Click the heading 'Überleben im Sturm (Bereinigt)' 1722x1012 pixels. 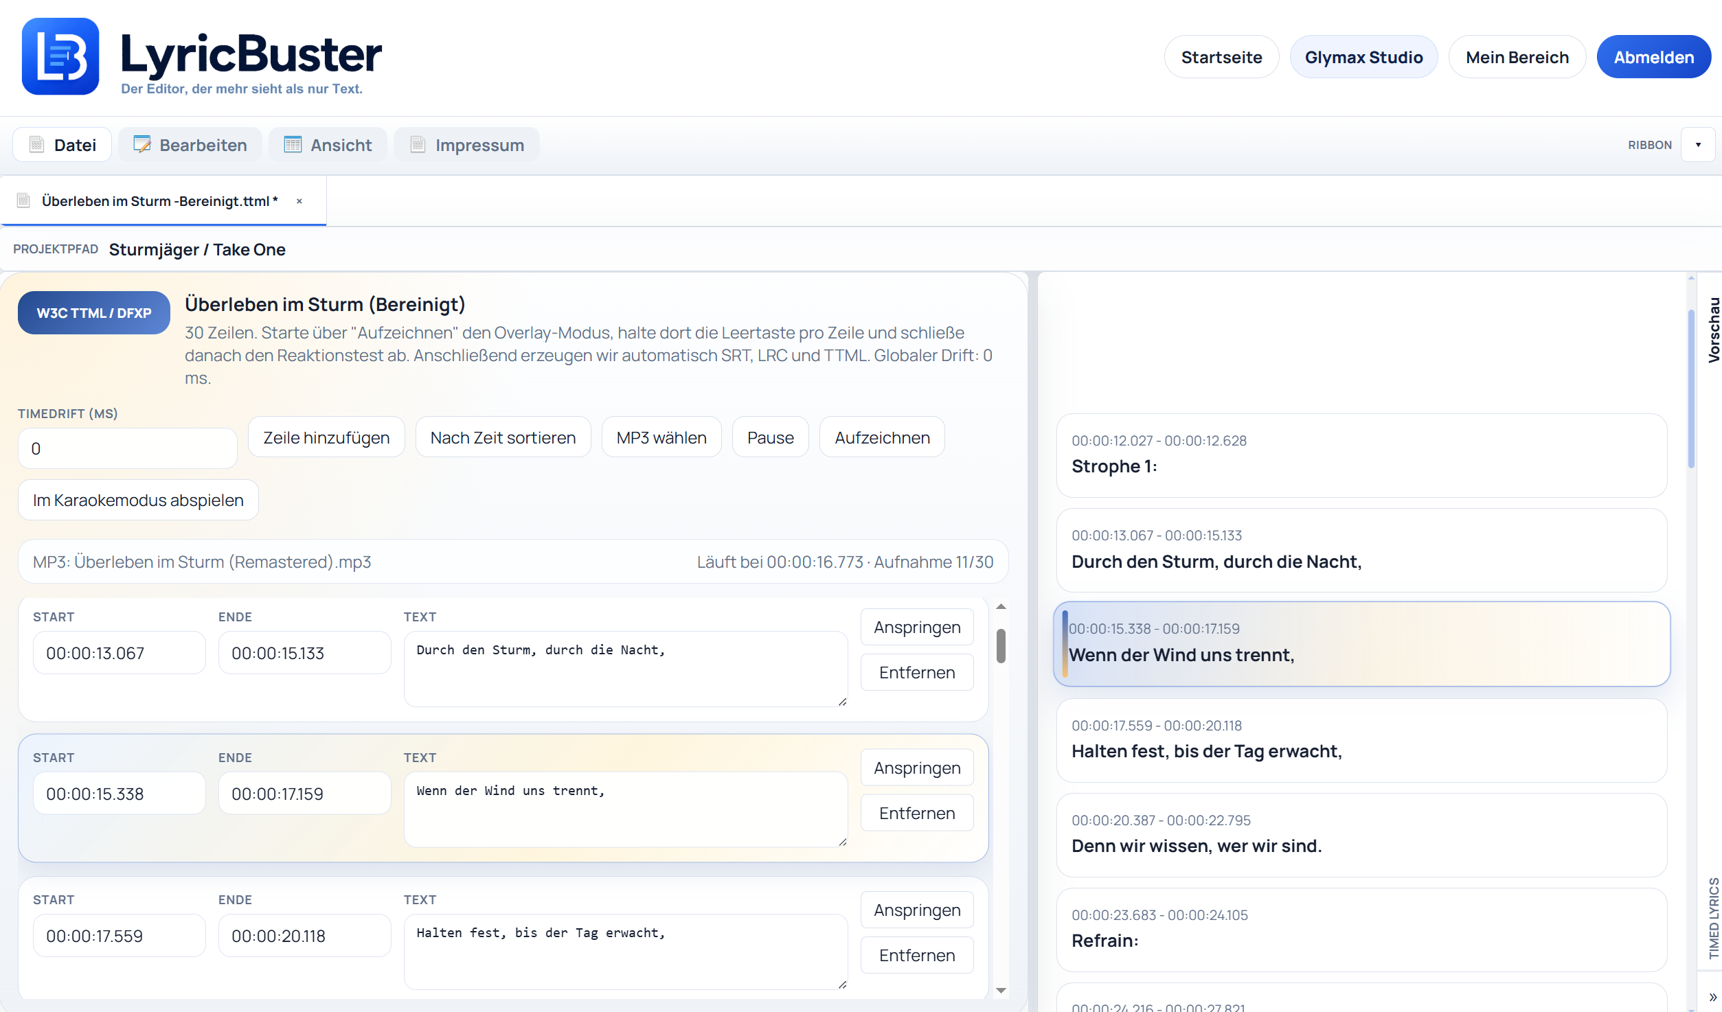click(x=325, y=304)
